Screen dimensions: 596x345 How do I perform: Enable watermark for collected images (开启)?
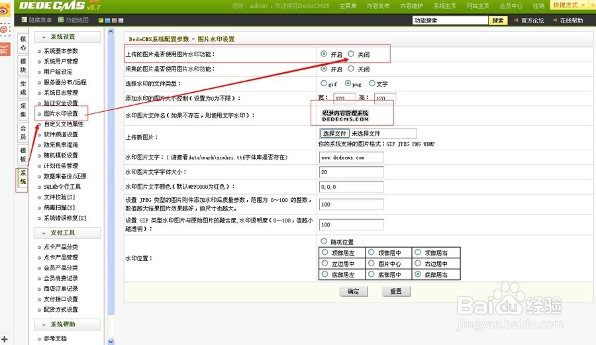coord(323,69)
